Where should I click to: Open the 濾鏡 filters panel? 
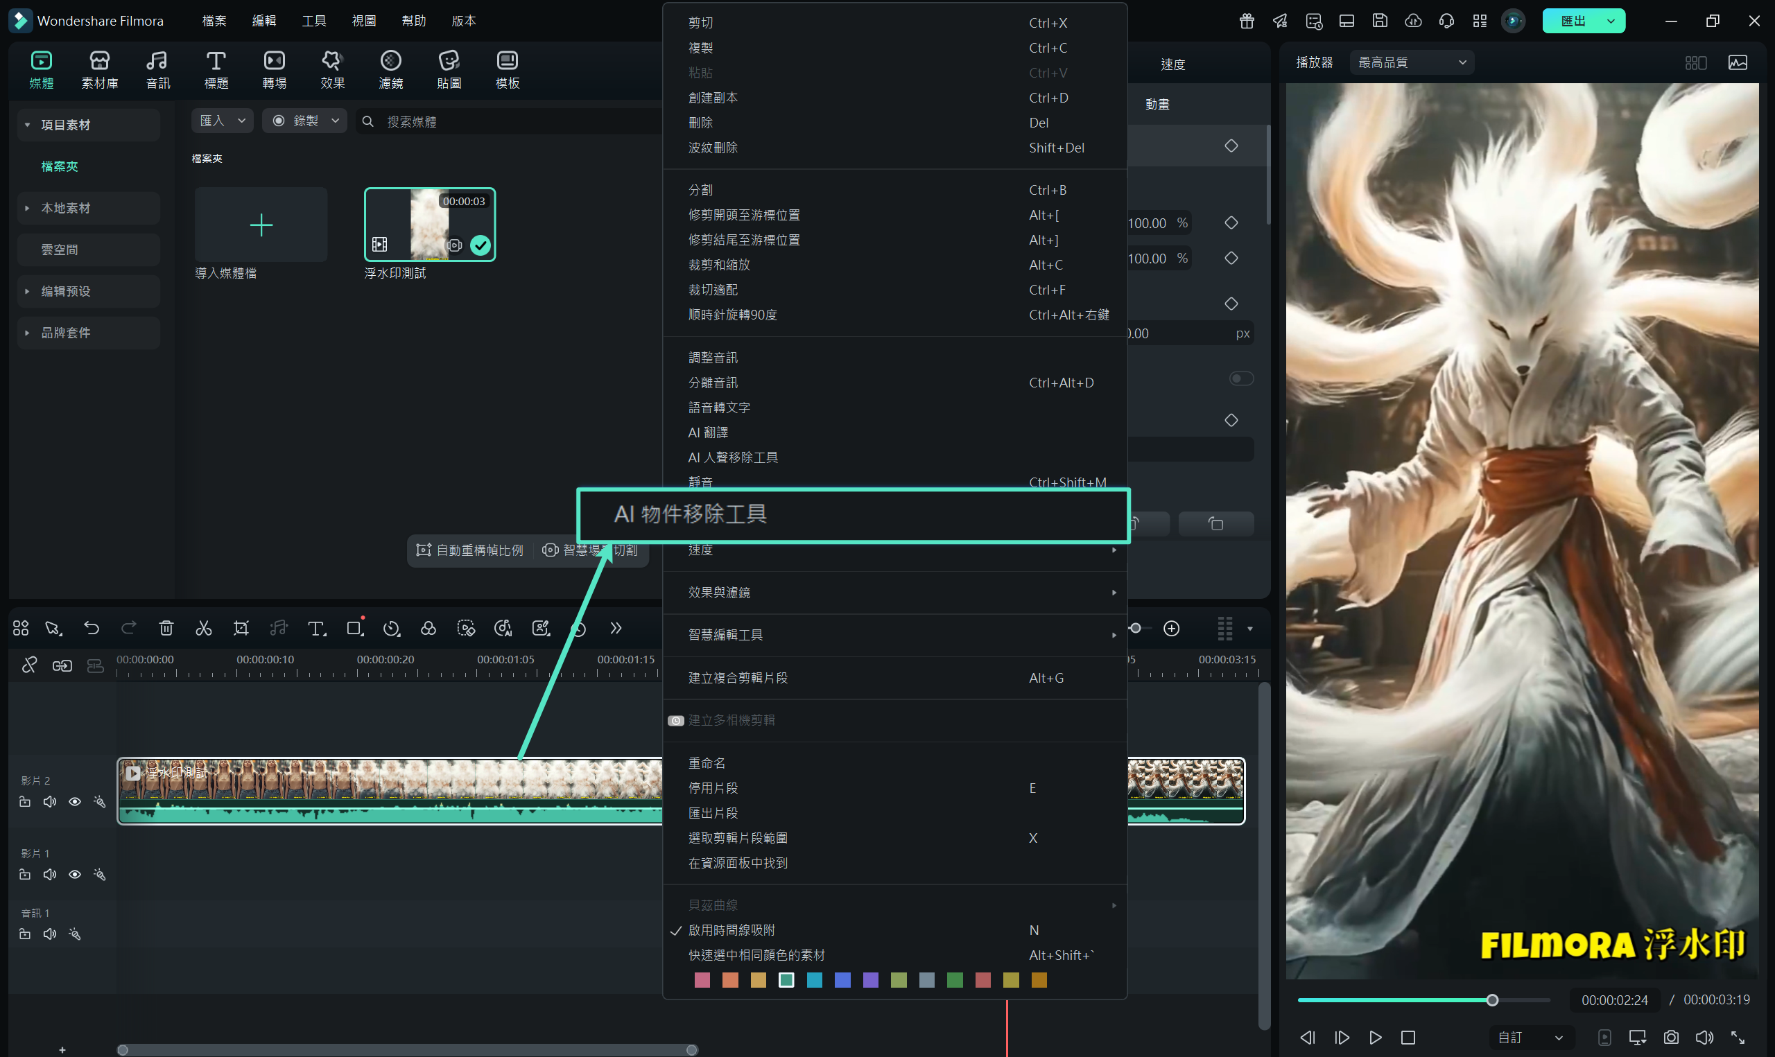click(x=391, y=70)
